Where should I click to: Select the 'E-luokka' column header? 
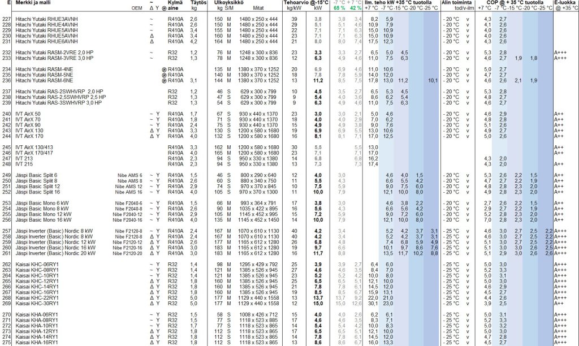coord(565,3)
